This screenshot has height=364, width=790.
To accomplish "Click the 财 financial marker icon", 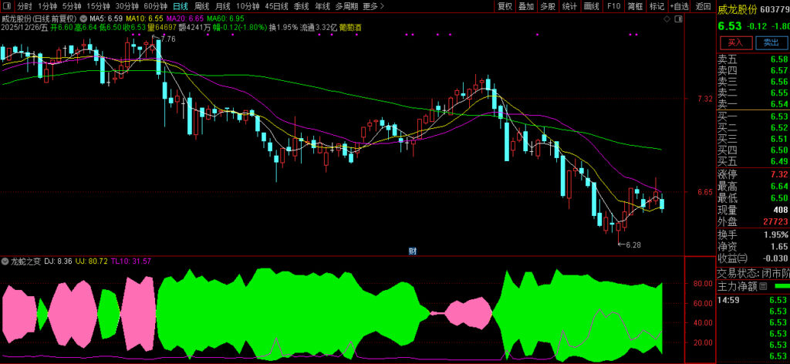I will point(413,251).
